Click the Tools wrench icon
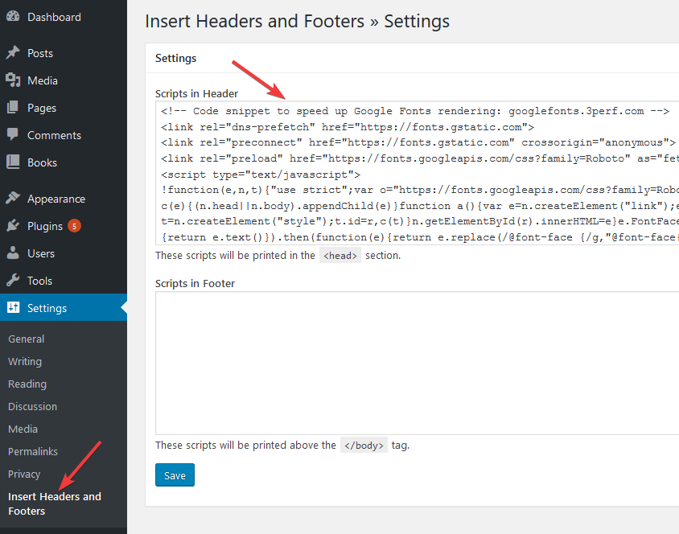This screenshot has height=534, width=679. 13,280
